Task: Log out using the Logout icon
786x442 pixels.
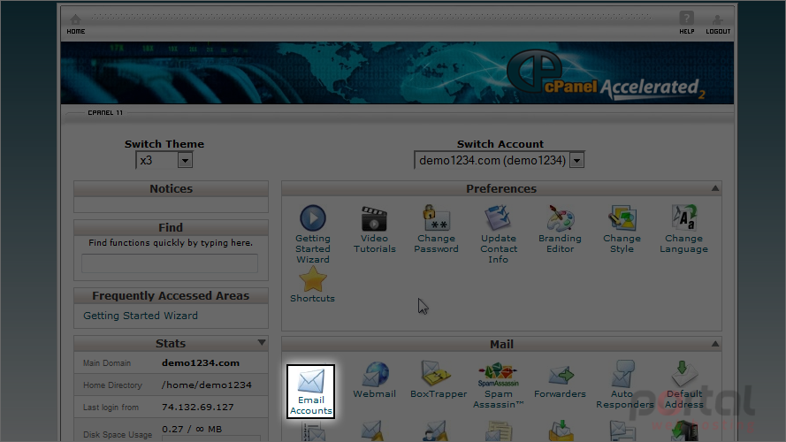Action: click(x=718, y=24)
